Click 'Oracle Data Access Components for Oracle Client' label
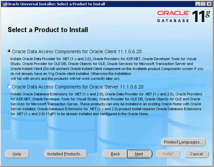The image size is (214, 167). 77,52
